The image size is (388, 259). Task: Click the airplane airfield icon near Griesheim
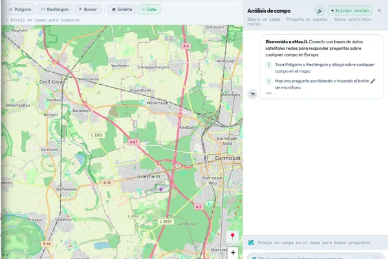(x=161, y=190)
